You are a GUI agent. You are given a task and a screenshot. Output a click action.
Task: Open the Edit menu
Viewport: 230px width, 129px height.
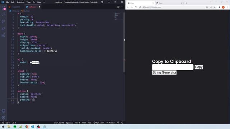(x=13, y=2)
